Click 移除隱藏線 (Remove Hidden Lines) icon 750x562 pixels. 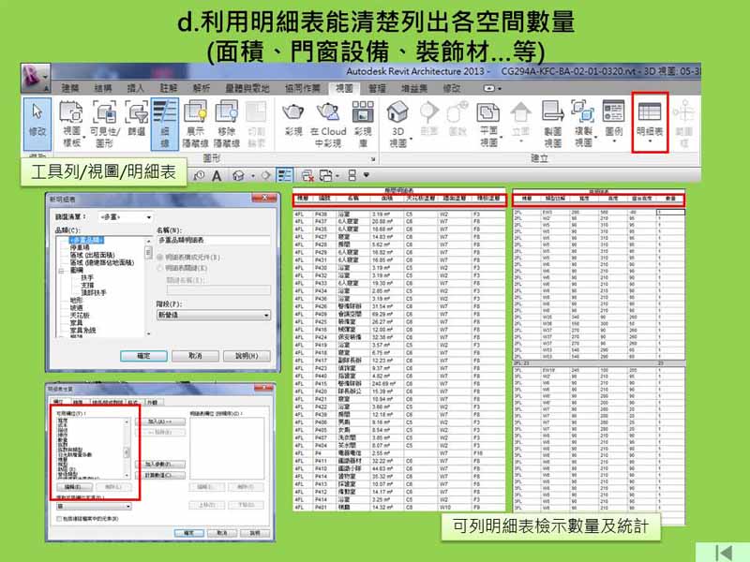tap(226, 124)
